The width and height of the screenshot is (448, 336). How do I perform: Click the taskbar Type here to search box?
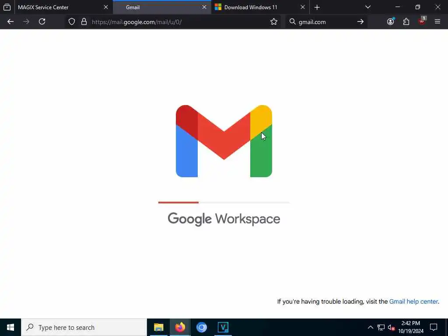(x=84, y=327)
